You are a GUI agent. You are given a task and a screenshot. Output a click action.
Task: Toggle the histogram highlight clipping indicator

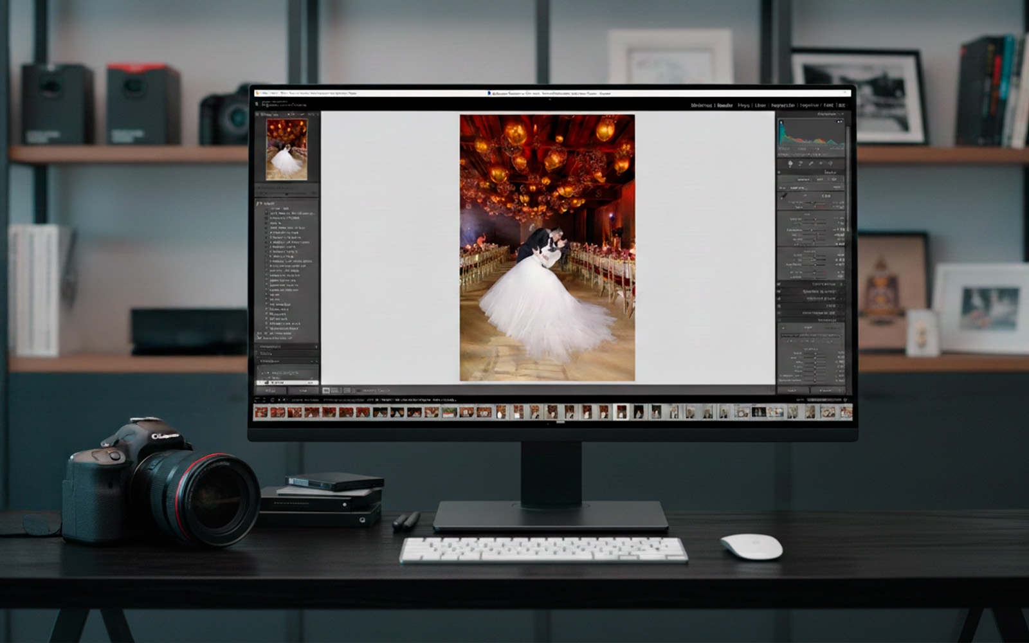pyautogui.click(x=840, y=122)
